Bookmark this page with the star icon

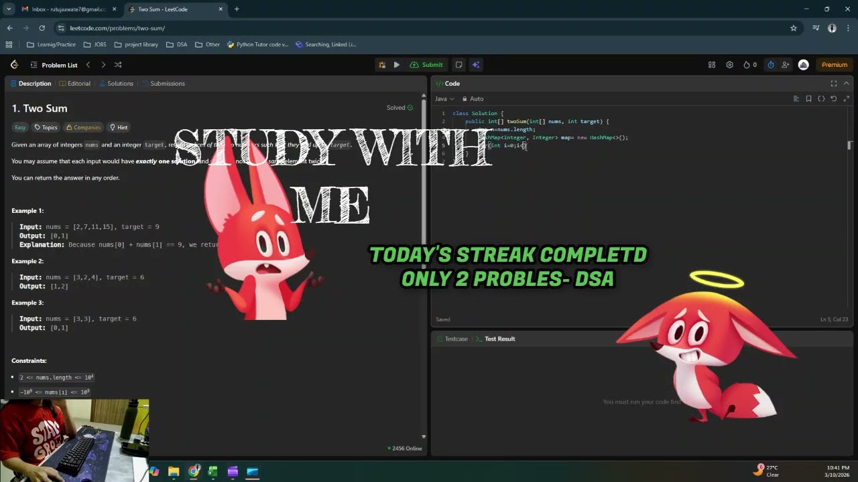pyautogui.click(x=794, y=28)
